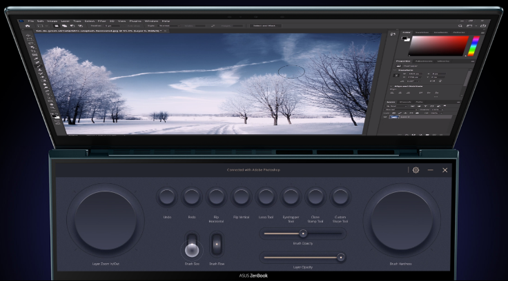The height and width of the screenshot is (281, 508).
Task: Open the marquee tool preset dropdown arrow
Action: (x=47, y=25)
